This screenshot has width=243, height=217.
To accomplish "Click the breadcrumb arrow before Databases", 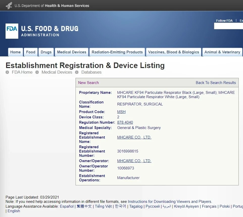I will tap(77, 72).
